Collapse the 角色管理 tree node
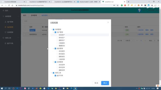The width and height of the screenshot is (161, 90). pyautogui.click(x=53, y=48)
